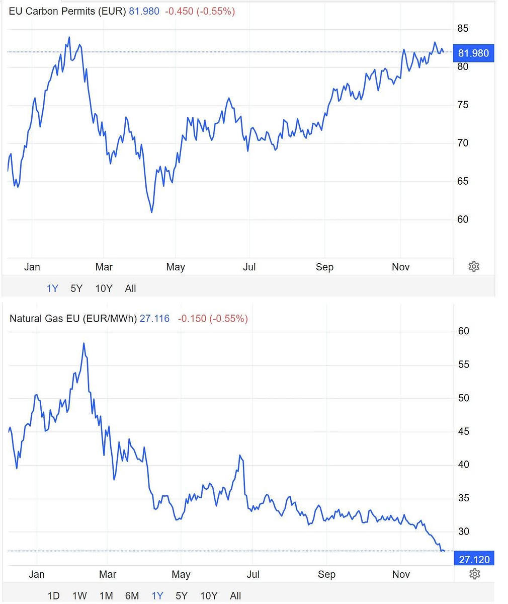Choose 10Y range for natural gas chart
The width and height of the screenshot is (508, 604).
click(209, 596)
